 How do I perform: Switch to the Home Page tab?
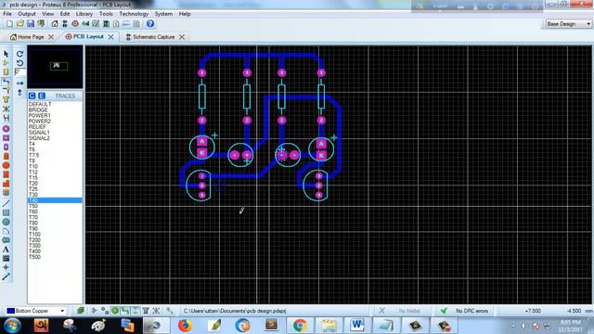coord(31,37)
